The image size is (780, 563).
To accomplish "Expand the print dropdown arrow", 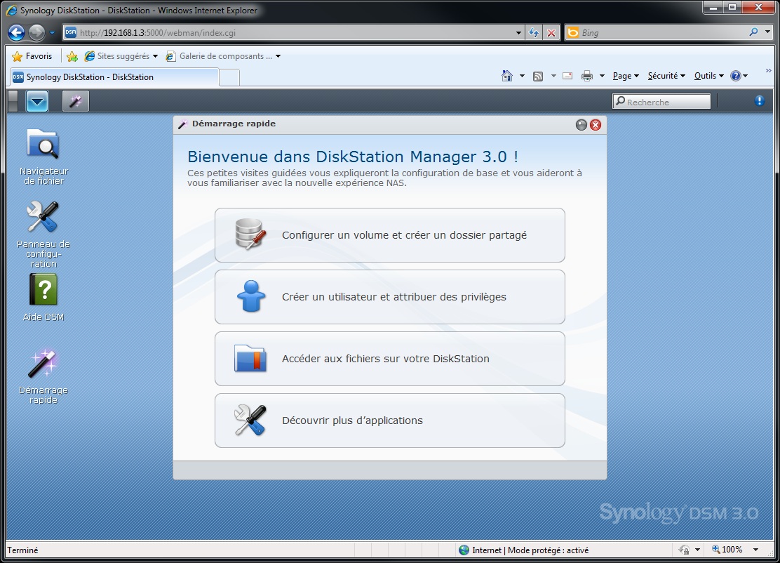I will click(x=602, y=76).
